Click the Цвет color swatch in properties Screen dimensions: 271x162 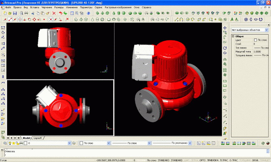click(255, 40)
